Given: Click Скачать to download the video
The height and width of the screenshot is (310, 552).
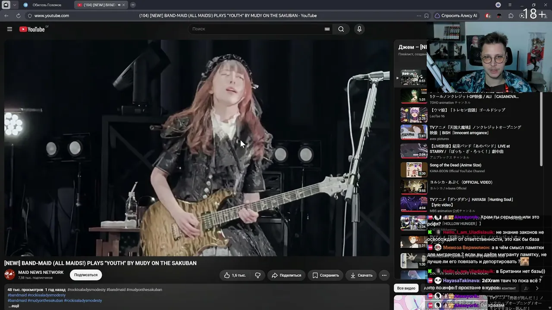Looking at the screenshot, I should pos(361,275).
